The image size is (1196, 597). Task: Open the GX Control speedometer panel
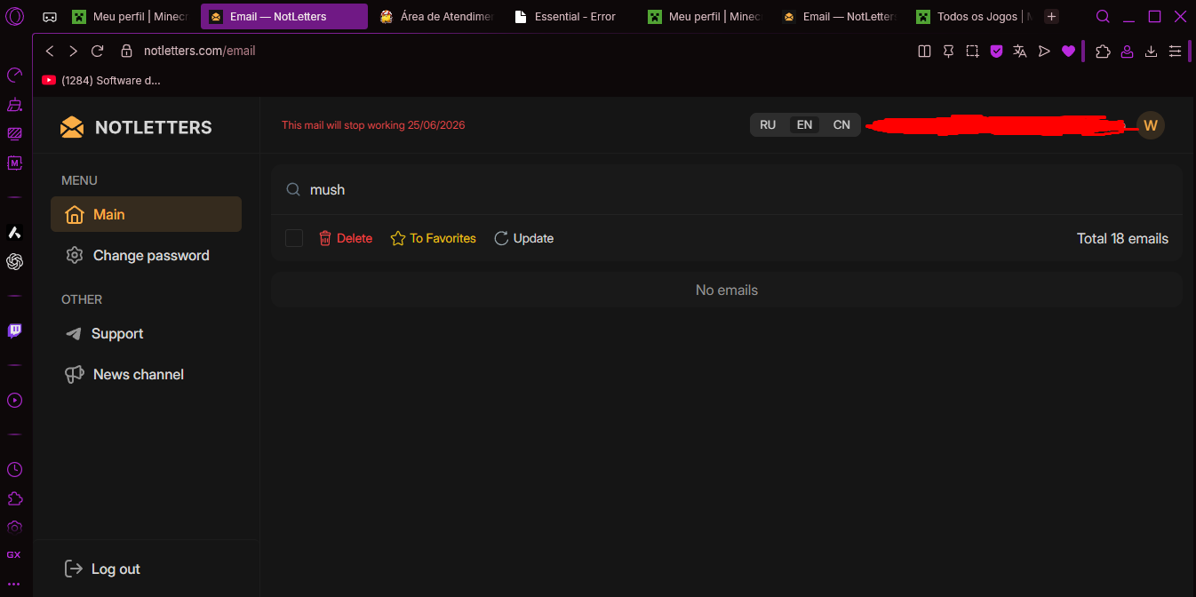coord(14,75)
